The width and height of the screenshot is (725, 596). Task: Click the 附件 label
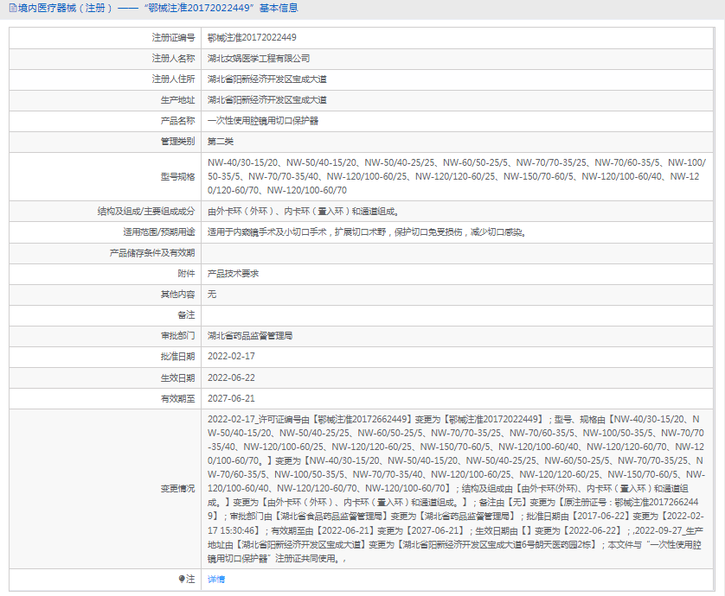[x=186, y=274]
